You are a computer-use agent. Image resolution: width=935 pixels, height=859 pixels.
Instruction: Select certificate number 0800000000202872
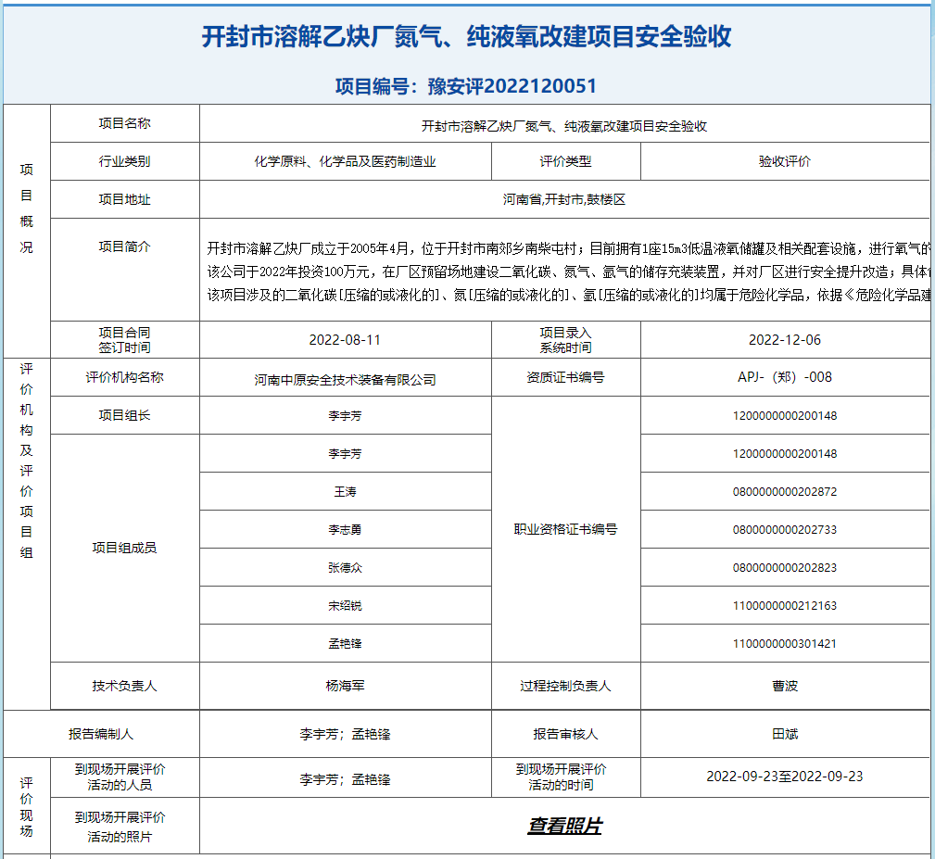point(785,492)
